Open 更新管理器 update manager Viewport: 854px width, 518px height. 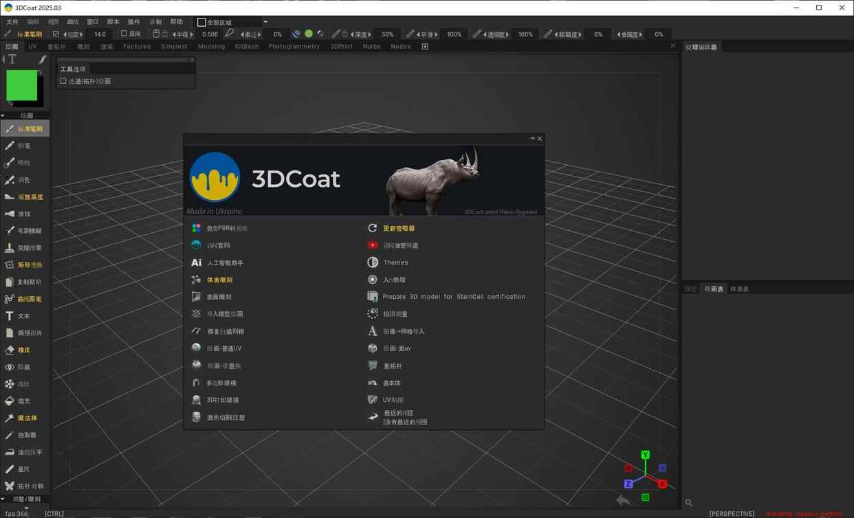pyautogui.click(x=399, y=229)
